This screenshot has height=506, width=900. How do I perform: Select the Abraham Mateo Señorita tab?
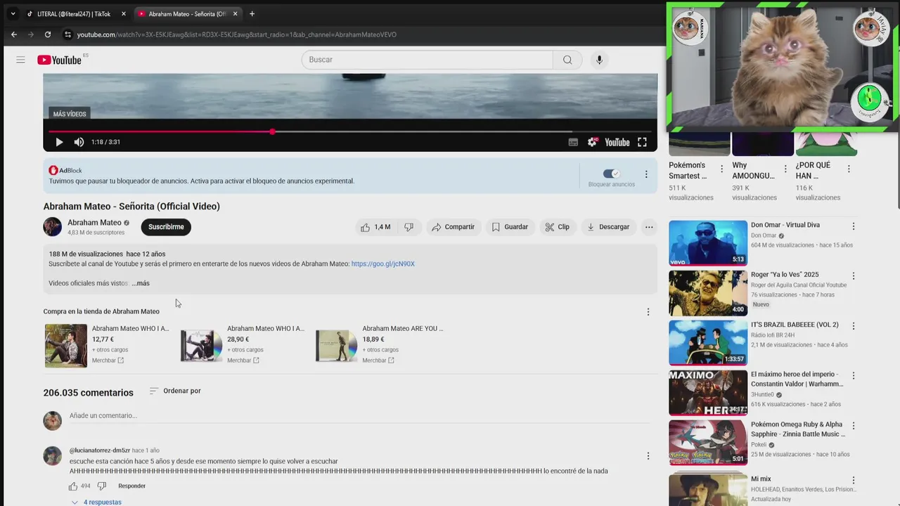tap(186, 14)
